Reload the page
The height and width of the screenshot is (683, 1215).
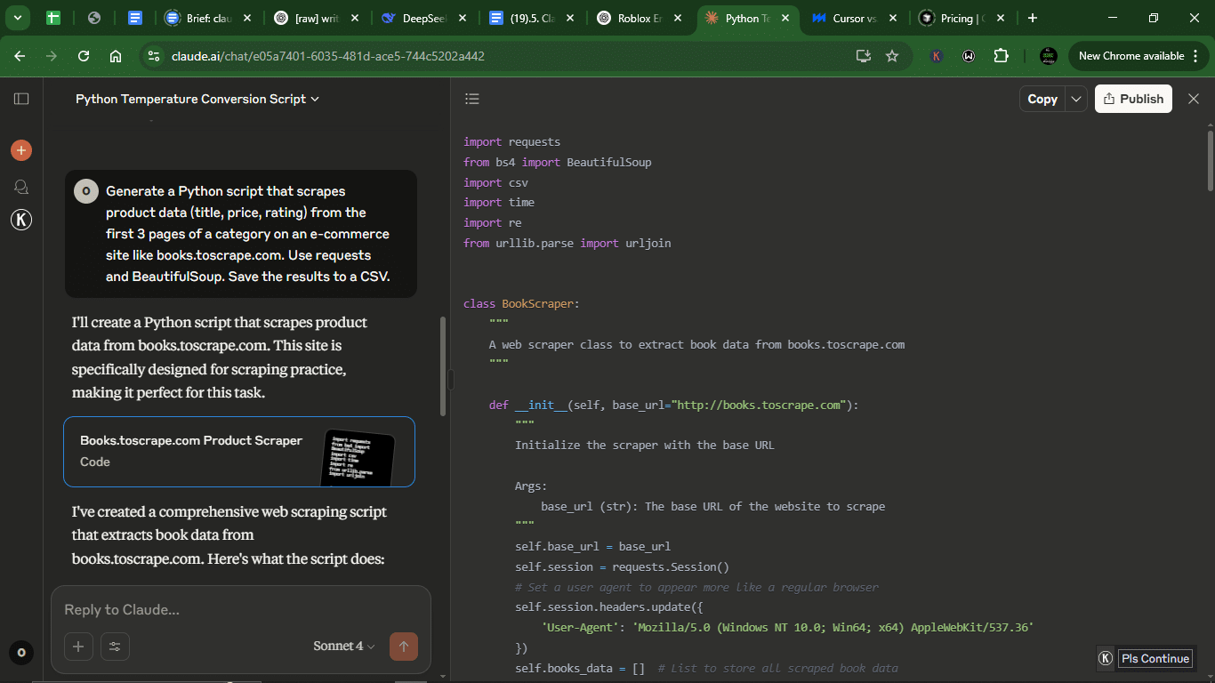pos(84,56)
